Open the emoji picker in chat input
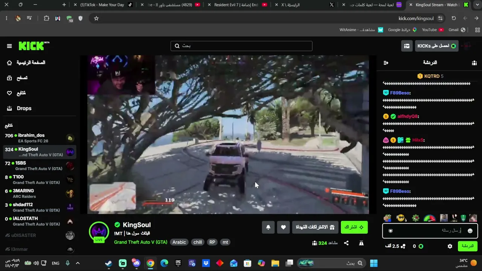482x271 pixels. point(470,231)
